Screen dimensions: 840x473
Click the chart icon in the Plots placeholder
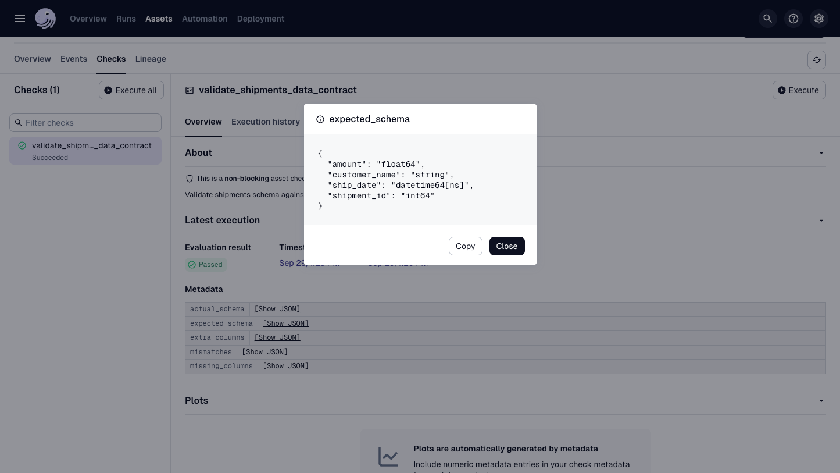[x=388, y=457]
